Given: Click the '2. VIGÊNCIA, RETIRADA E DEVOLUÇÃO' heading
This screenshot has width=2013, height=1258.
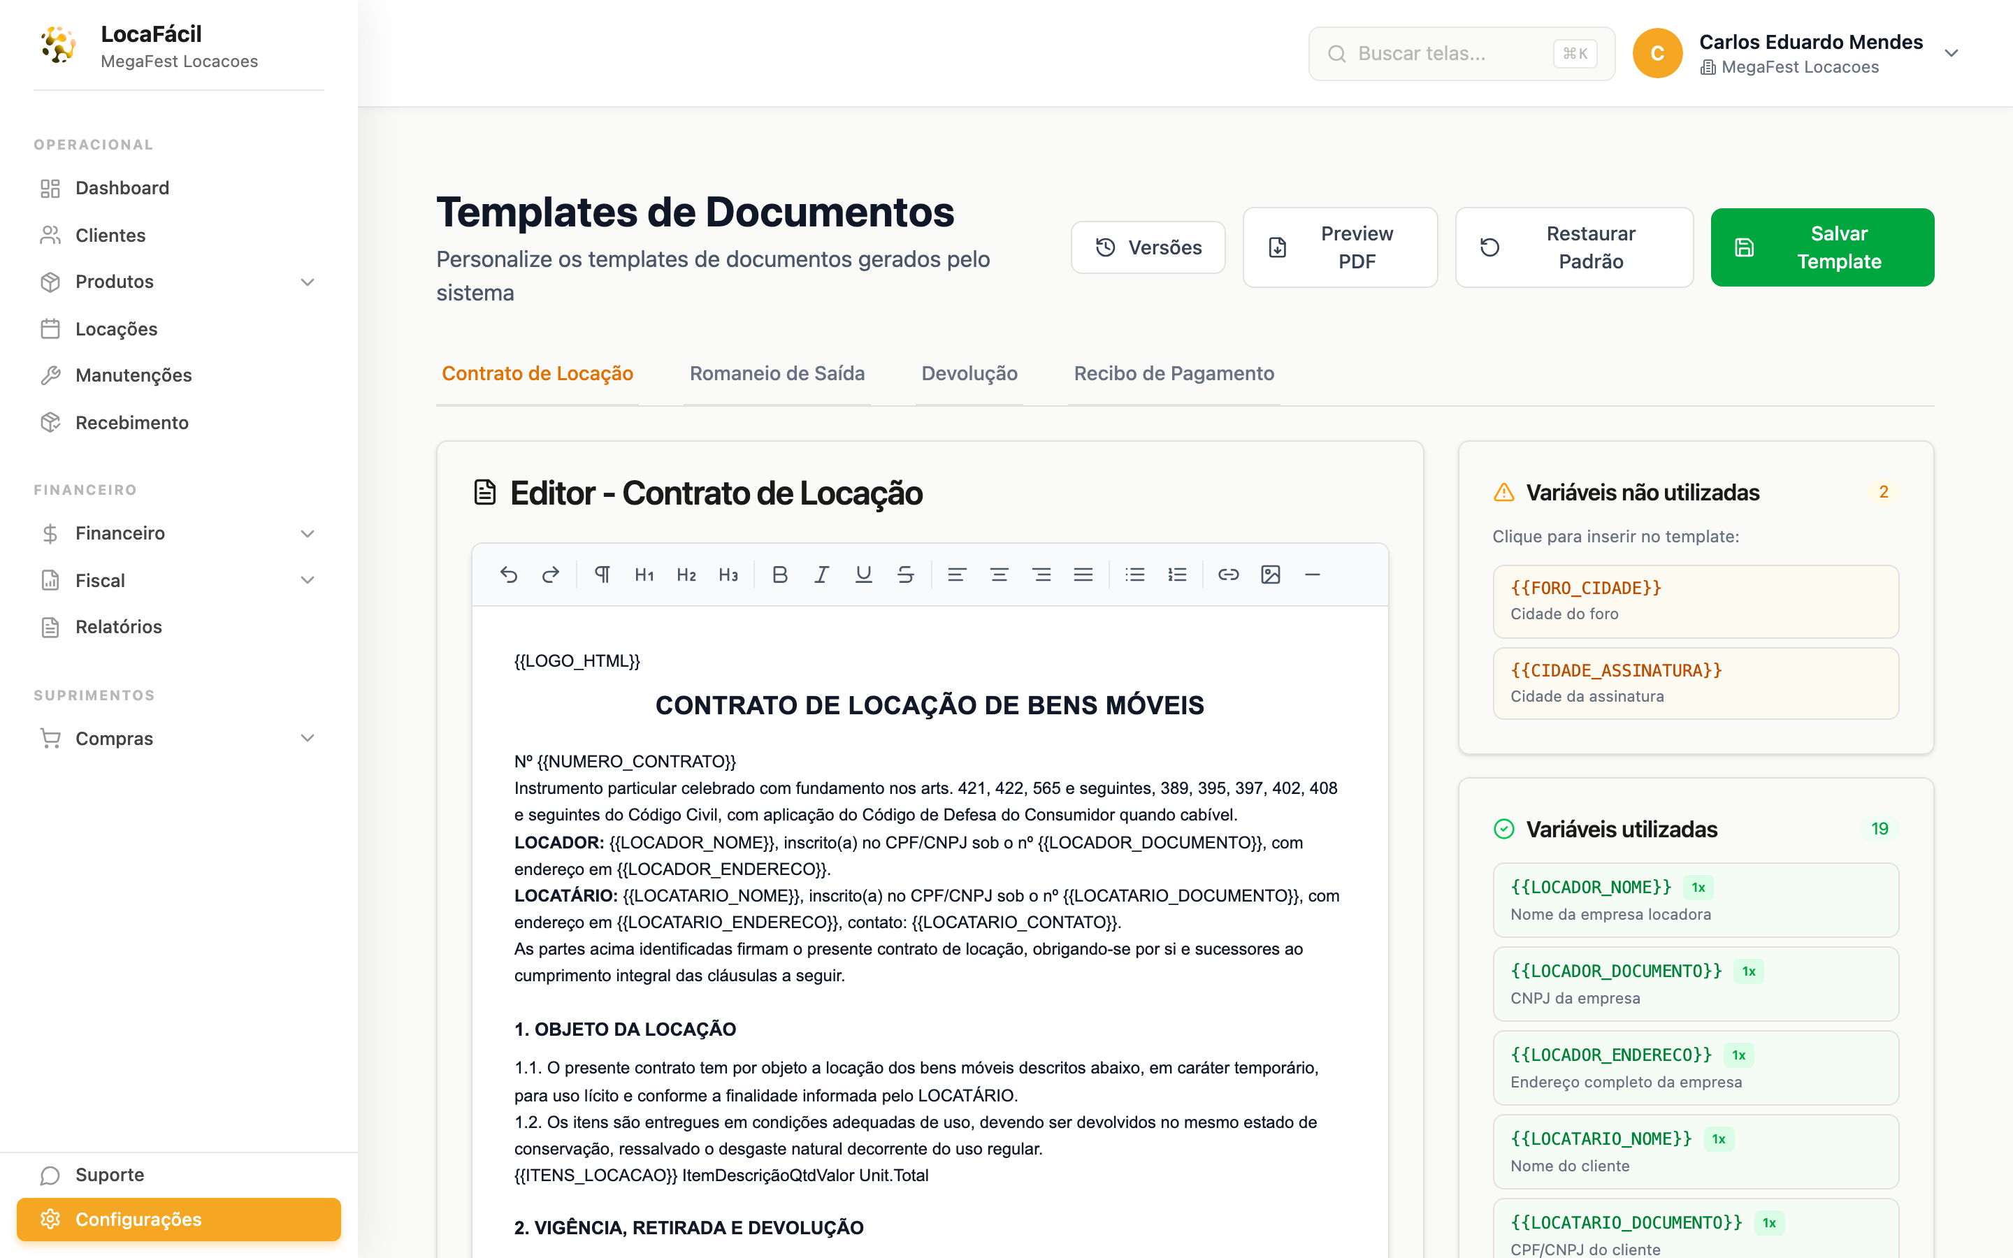Looking at the screenshot, I should pos(688,1227).
